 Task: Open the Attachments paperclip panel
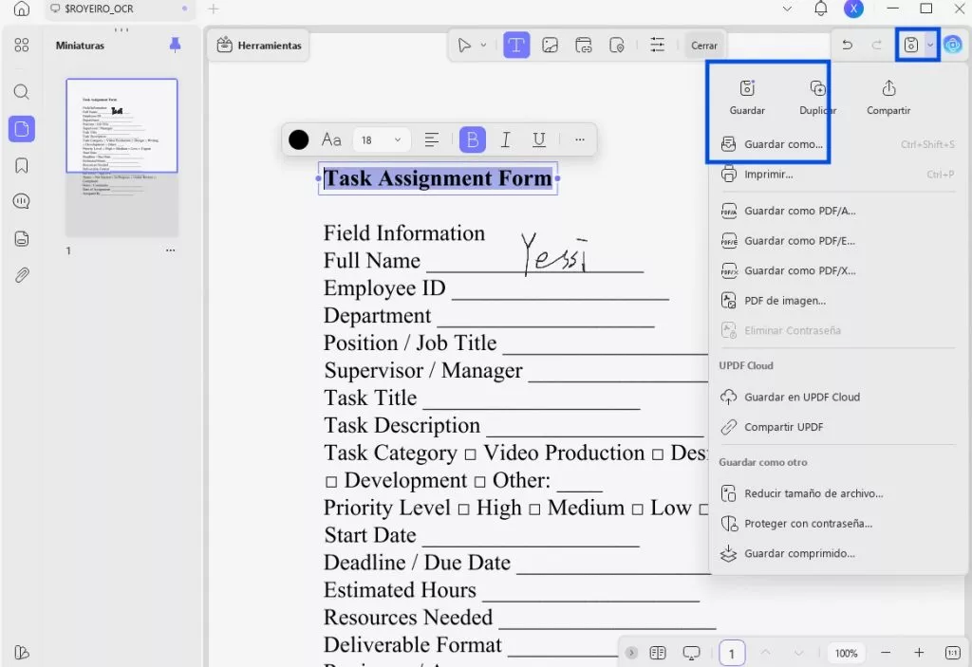coord(21,275)
